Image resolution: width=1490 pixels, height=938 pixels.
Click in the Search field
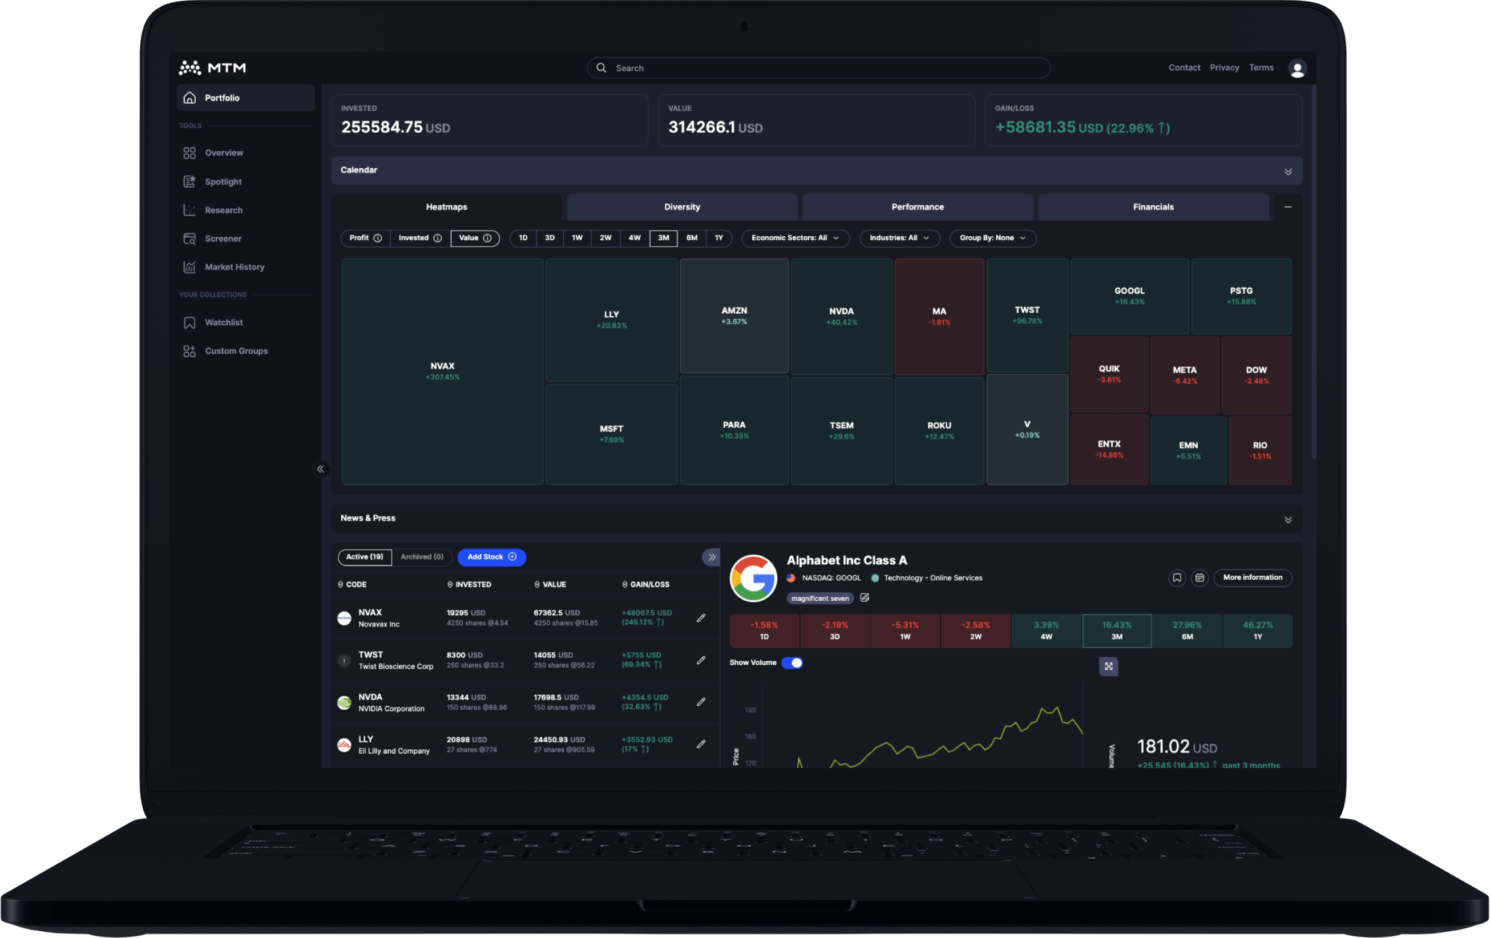point(818,68)
